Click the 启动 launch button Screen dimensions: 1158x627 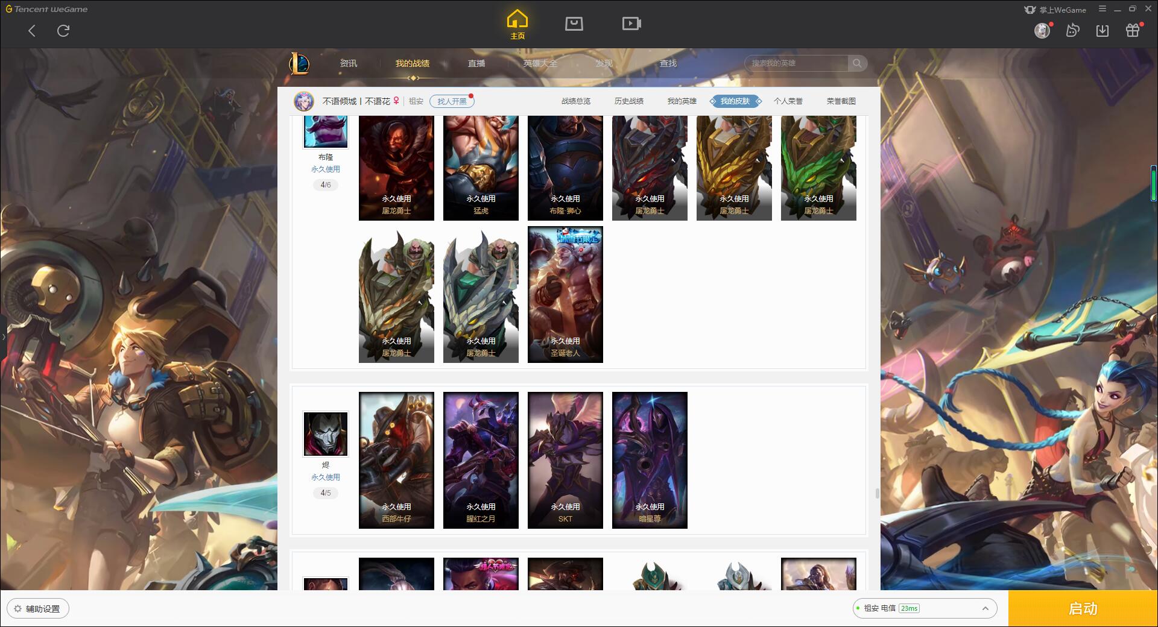(1083, 608)
